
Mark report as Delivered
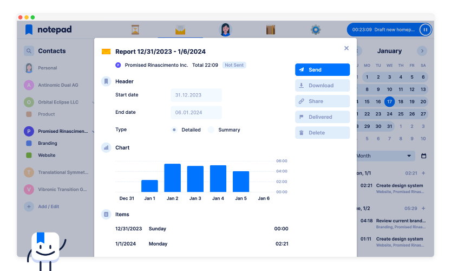point(322,117)
